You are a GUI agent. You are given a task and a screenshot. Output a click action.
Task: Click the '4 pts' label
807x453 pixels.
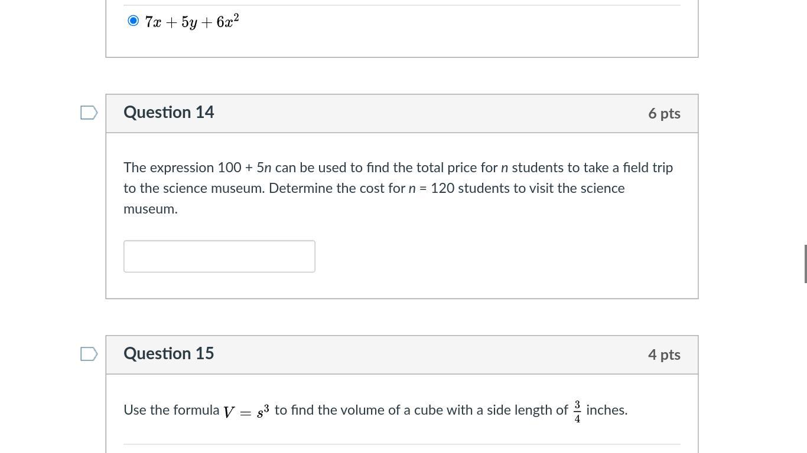664,354
